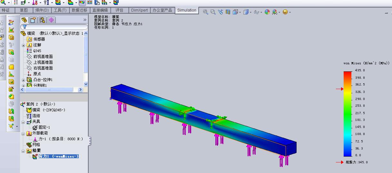Expand the 凸台-拉伸1 feature node
Image resolution: width=392 pixels, height=173 pixels.
(x=23, y=80)
